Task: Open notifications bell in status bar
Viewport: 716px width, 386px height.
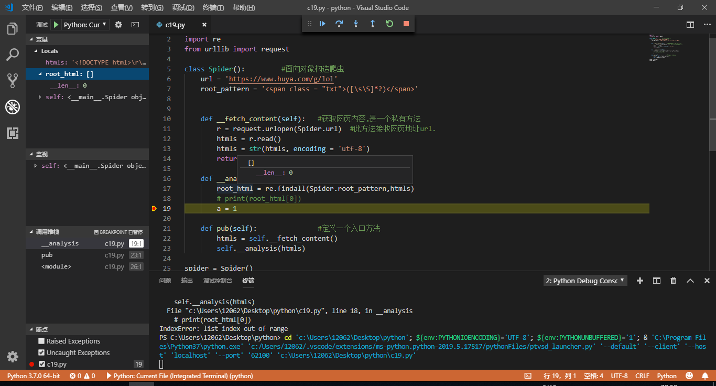Action: pyautogui.click(x=705, y=376)
